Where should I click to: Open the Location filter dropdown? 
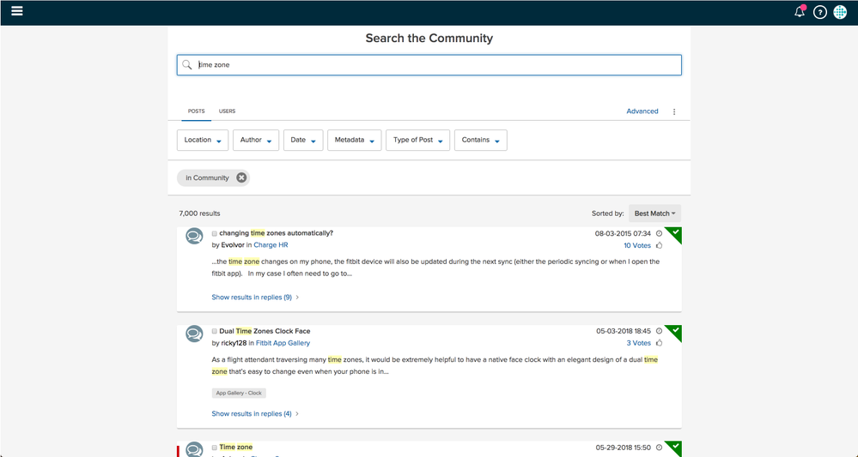pos(203,140)
